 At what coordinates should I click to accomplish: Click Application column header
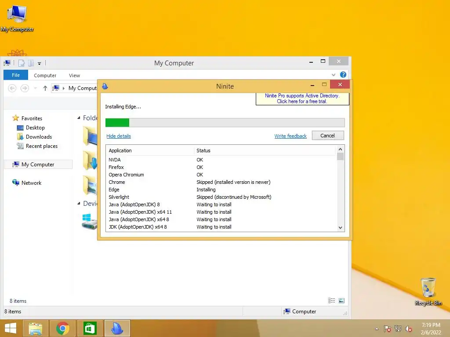pyautogui.click(x=150, y=151)
